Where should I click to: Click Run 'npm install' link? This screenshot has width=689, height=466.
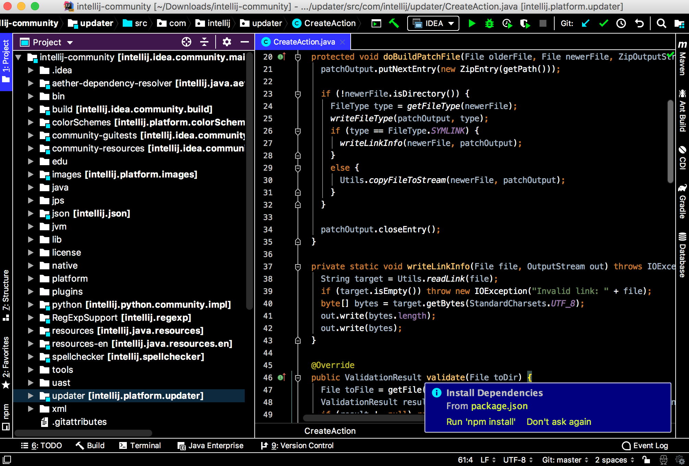(481, 422)
